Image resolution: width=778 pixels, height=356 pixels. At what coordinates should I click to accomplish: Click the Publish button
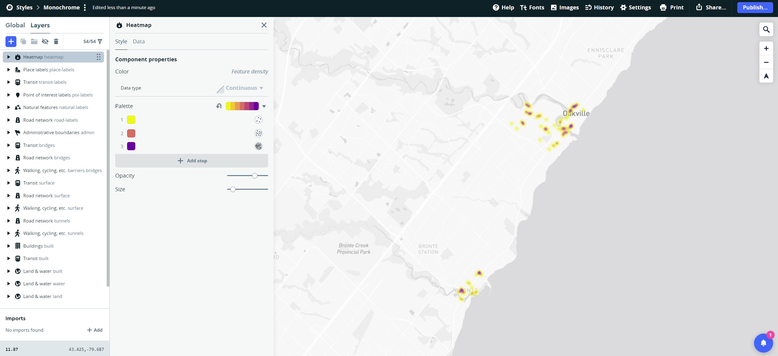point(755,7)
